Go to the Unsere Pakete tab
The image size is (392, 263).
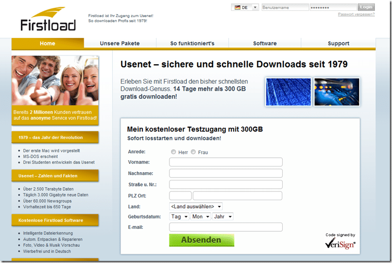coord(120,44)
